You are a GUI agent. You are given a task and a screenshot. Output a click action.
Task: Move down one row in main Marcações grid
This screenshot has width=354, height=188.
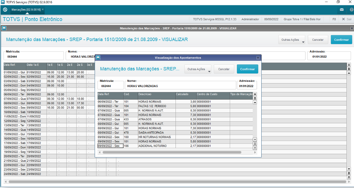349,169
